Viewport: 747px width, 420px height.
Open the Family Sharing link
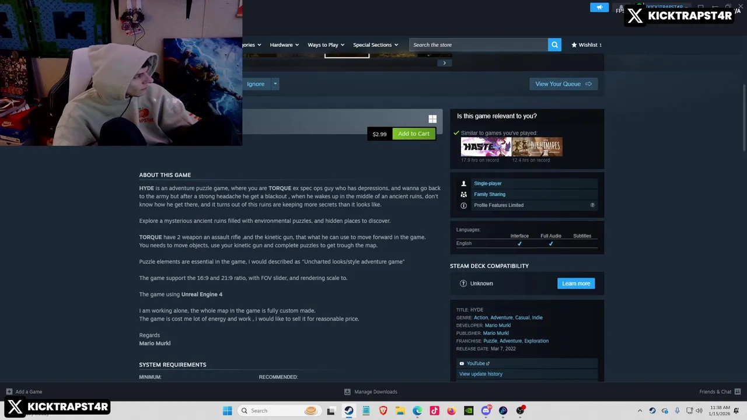(x=490, y=194)
